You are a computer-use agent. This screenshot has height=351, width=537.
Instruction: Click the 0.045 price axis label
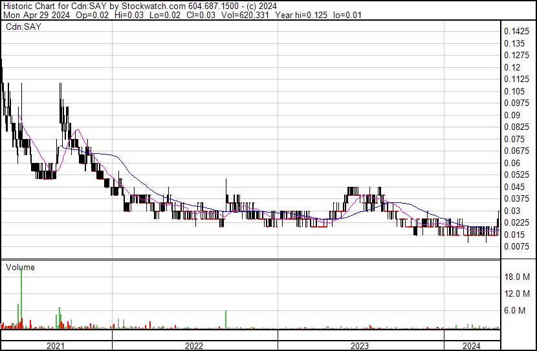click(x=514, y=187)
